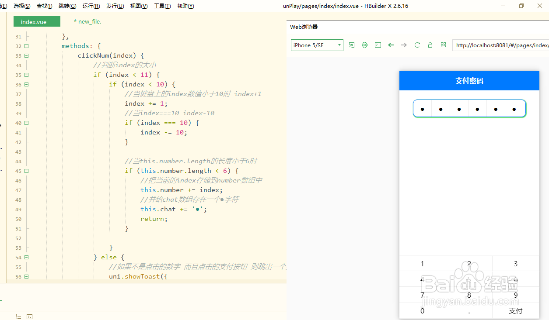Click code line 'index -= 10;'
The width and height of the screenshot is (549, 320).
(x=164, y=132)
